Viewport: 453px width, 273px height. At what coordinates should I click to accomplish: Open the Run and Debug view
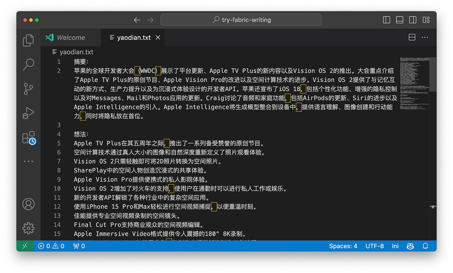(x=28, y=113)
